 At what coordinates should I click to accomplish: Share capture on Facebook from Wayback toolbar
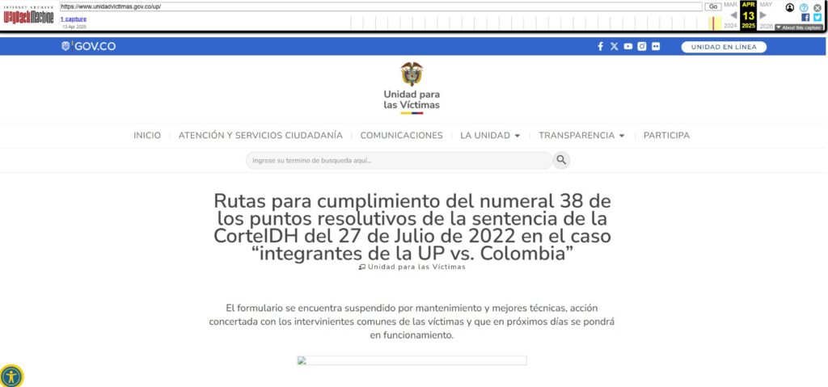805,18
